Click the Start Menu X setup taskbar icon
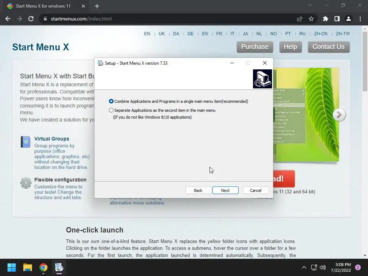 tap(59, 267)
